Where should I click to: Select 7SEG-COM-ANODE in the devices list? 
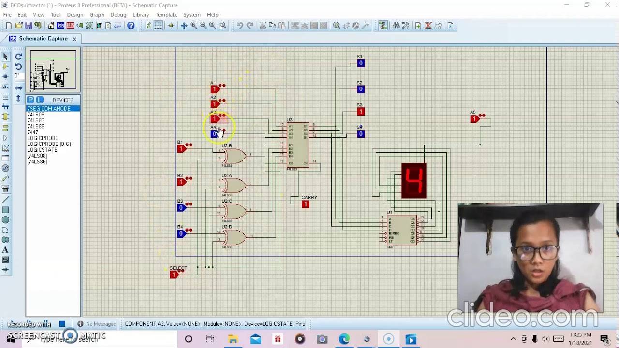53,109
